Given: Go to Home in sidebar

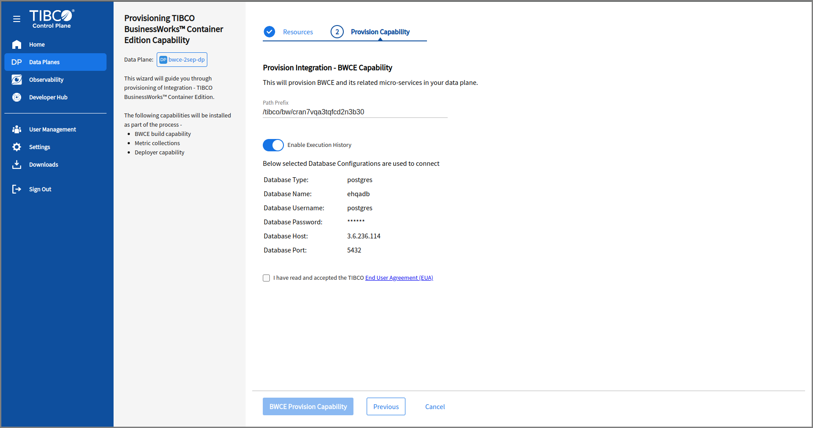Looking at the screenshot, I should (x=55, y=44).
